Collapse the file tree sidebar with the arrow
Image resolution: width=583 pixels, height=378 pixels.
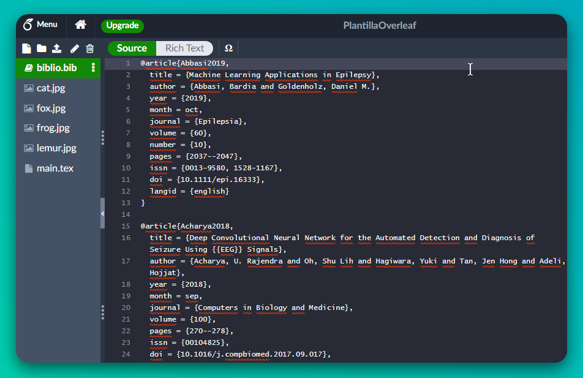[x=102, y=213]
